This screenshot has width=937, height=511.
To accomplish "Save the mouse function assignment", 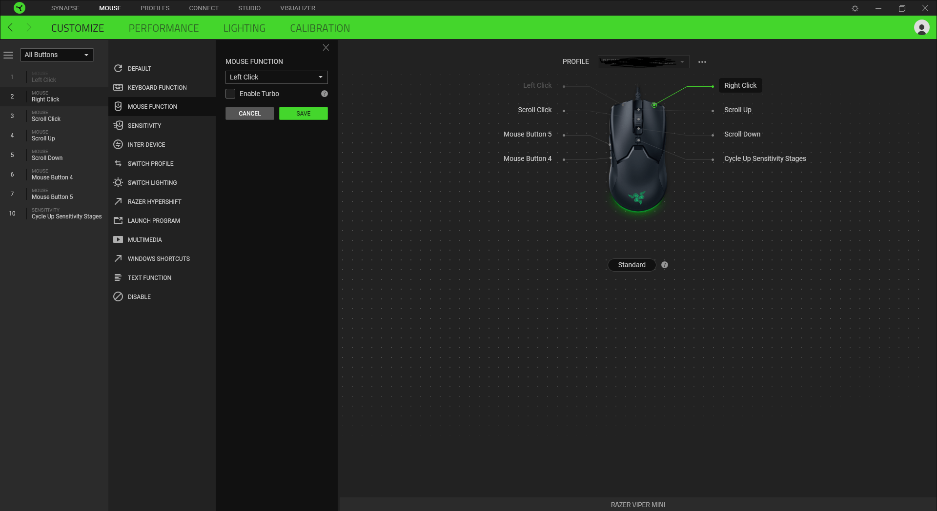I will pyautogui.click(x=304, y=113).
